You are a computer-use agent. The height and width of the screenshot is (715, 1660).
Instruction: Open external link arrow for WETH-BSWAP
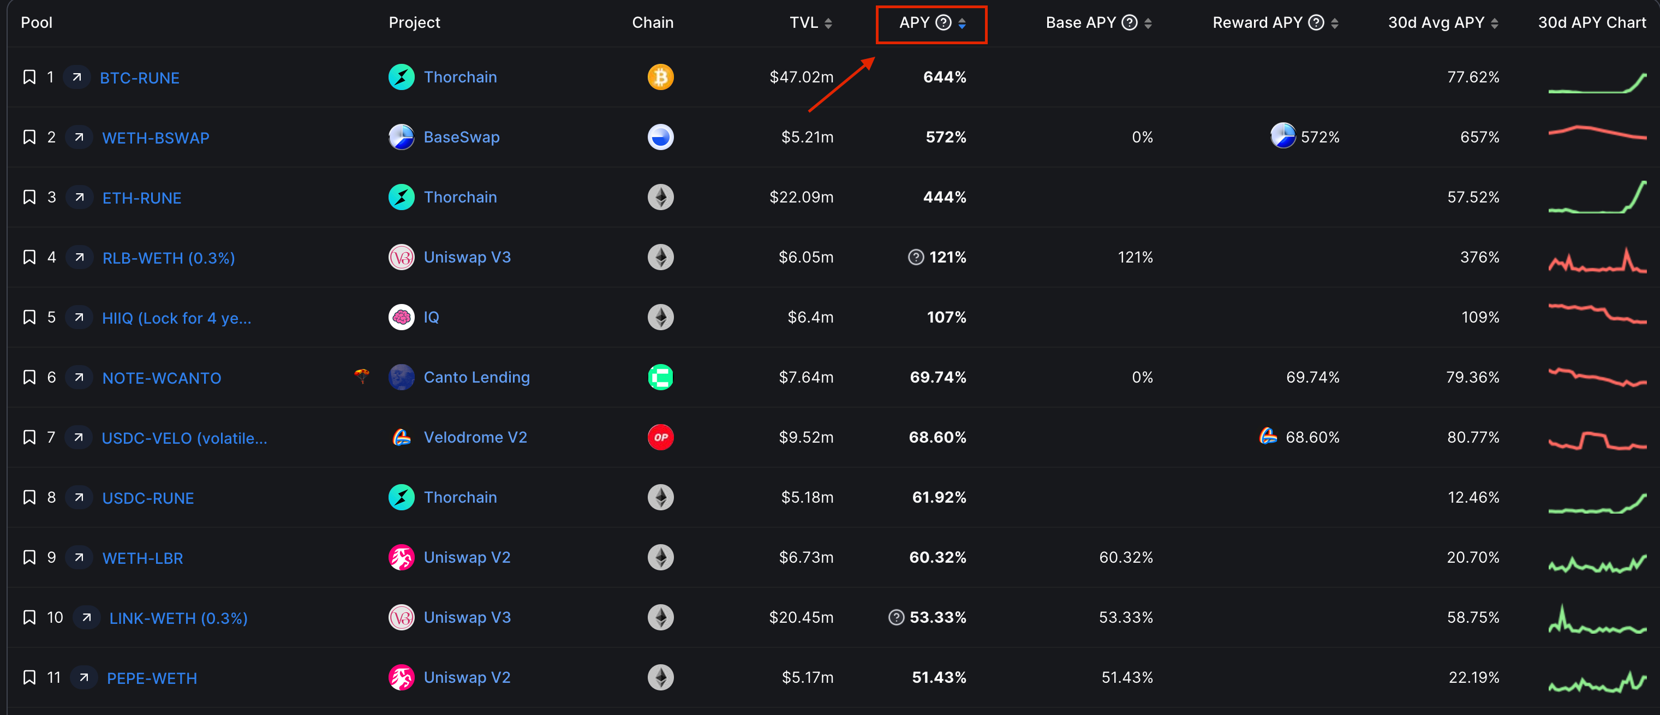(x=79, y=138)
